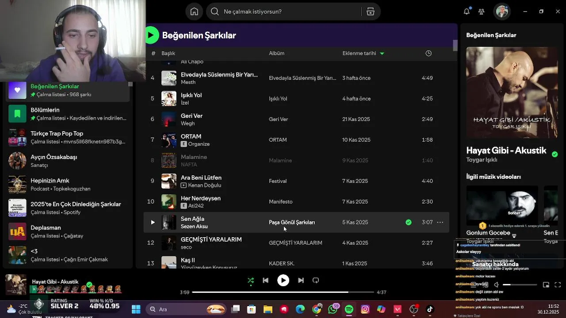Play the Sen Ağla row
566x318 pixels.
(x=153, y=222)
